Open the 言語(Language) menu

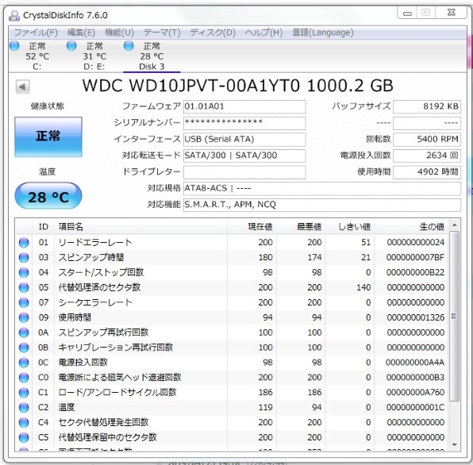(x=323, y=33)
